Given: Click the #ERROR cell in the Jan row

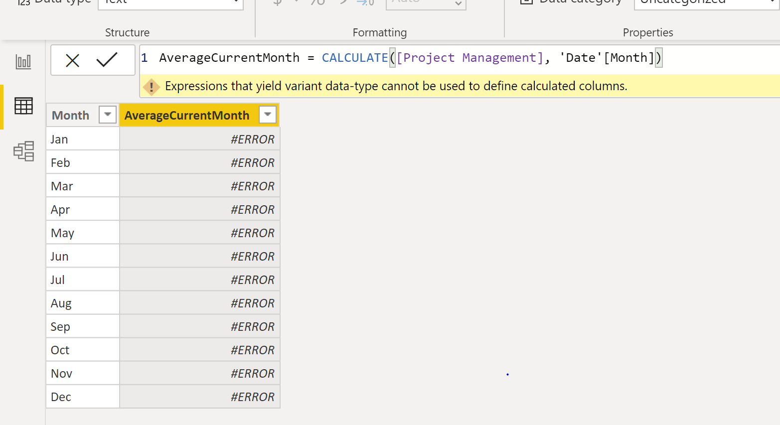Looking at the screenshot, I should click(199, 139).
